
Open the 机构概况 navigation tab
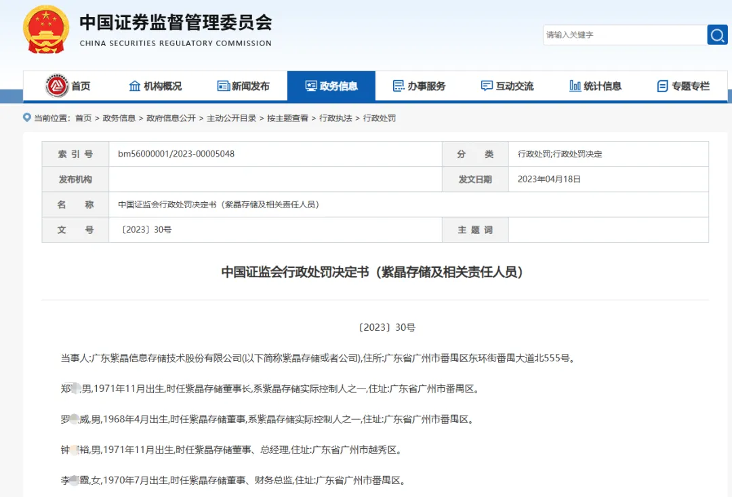[x=155, y=86]
